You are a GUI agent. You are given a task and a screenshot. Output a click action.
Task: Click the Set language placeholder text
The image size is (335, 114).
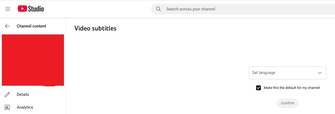264,73
